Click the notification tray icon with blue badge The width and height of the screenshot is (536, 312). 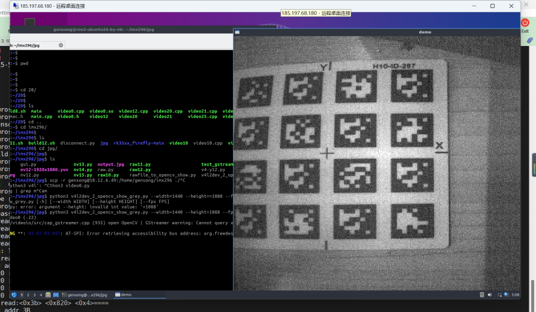point(506,294)
